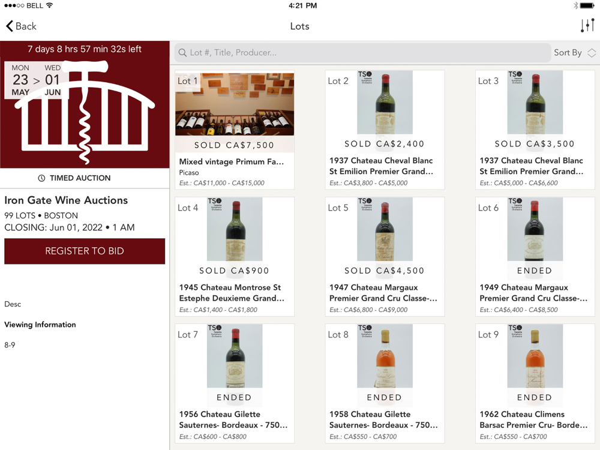Tap Iron Gate Wine Auctions heading
600x450 pixels.
[66, 200]
